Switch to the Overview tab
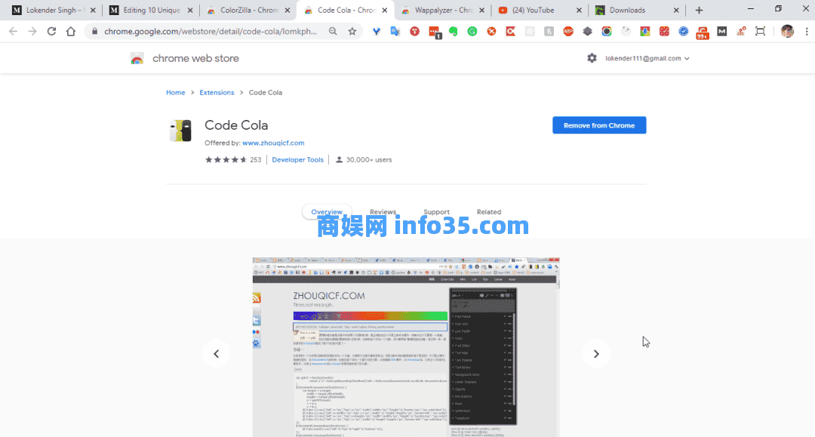This screenshot has width=815, height=437. click(x=327, y=212)
